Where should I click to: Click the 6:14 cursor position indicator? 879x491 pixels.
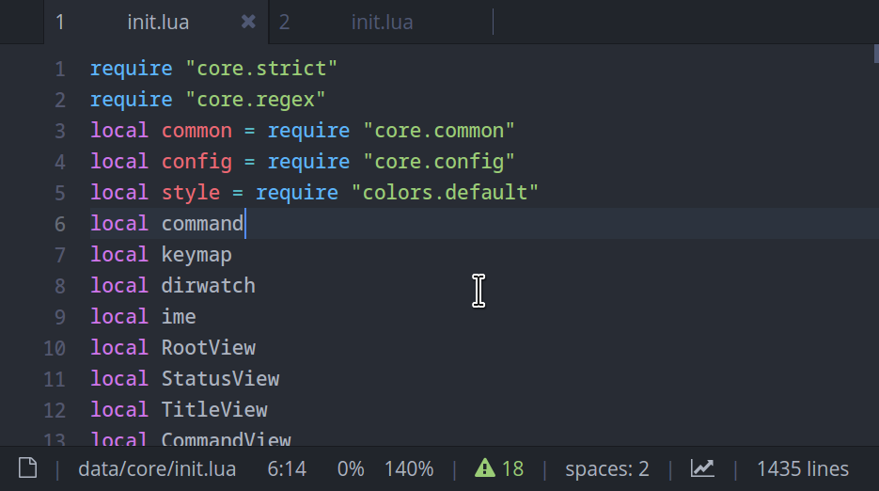[x=287, y=468]
